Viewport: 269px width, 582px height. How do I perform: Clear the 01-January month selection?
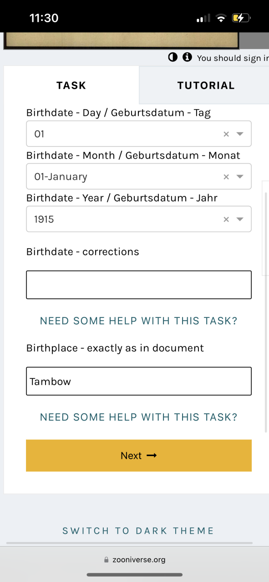click(226, 177)
